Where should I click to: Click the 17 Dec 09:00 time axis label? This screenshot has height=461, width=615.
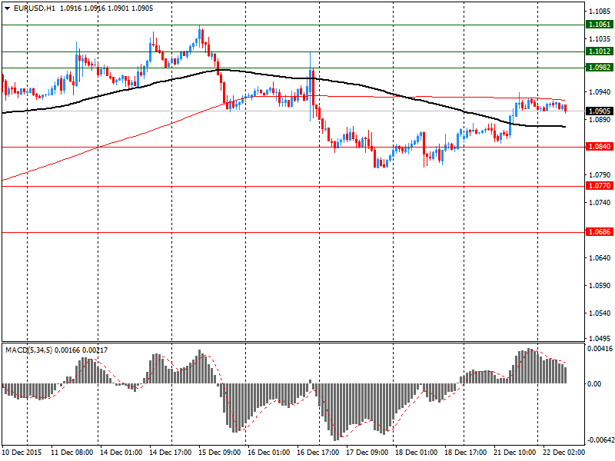[367, 453]
